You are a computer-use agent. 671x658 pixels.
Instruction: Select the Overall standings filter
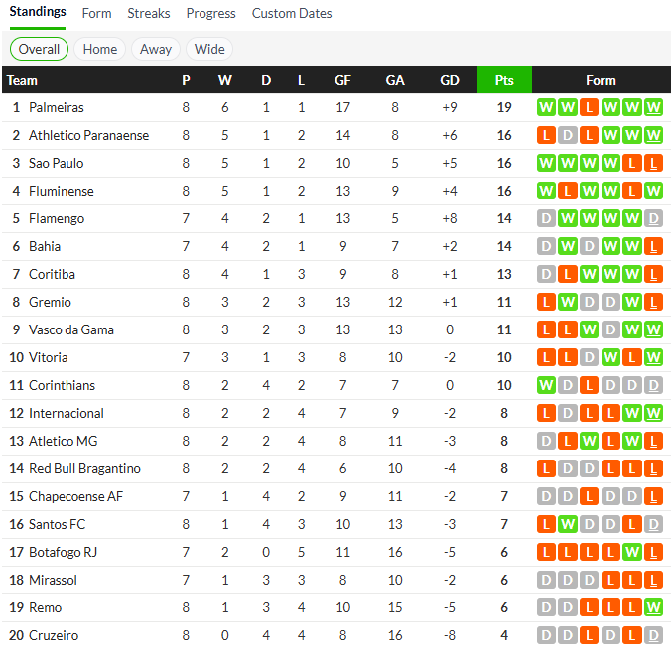[x=39, y=49]
